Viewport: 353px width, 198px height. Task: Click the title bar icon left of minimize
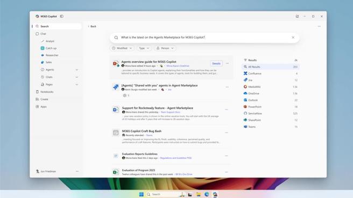click(x=297, y=17)
